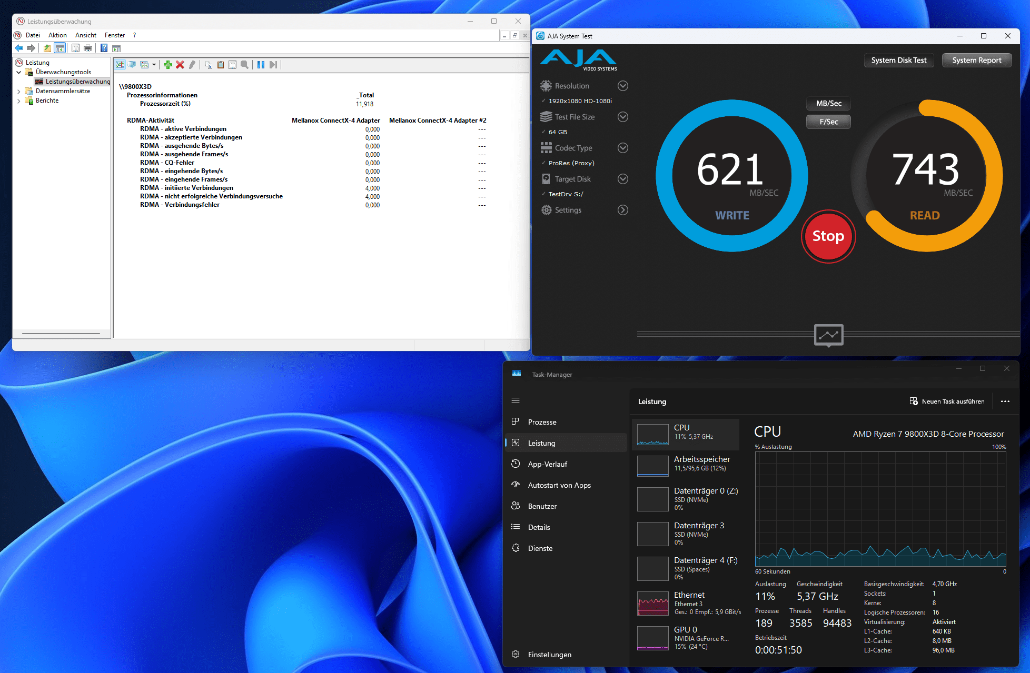Open Details in the Task-Manager sidebar

(567, 527)
